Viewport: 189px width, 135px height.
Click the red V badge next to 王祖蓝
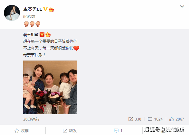click(x=42, y=34)
